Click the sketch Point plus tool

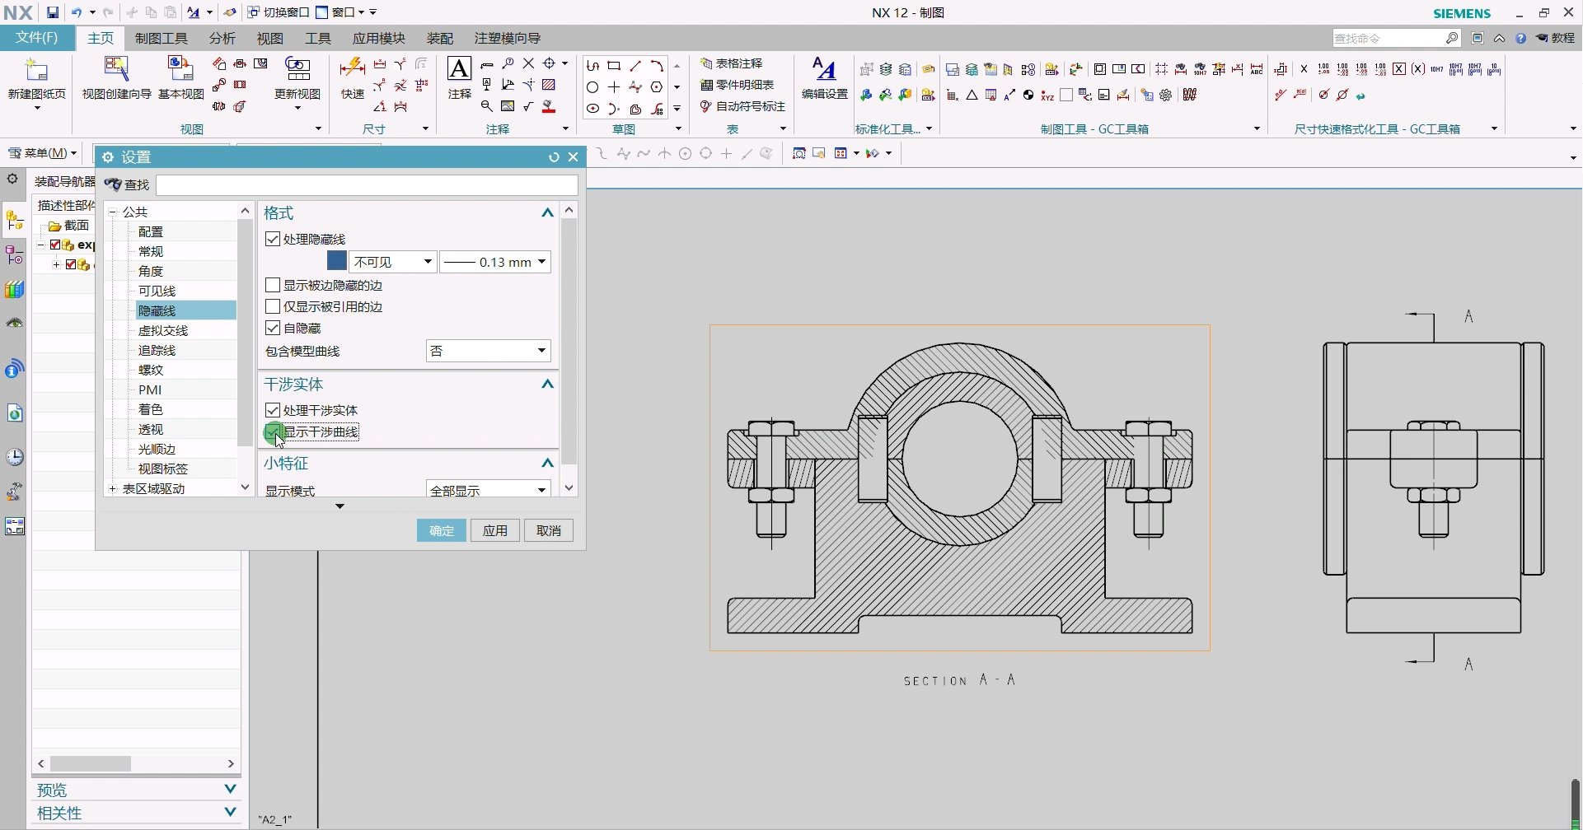(x=614, y=86)
